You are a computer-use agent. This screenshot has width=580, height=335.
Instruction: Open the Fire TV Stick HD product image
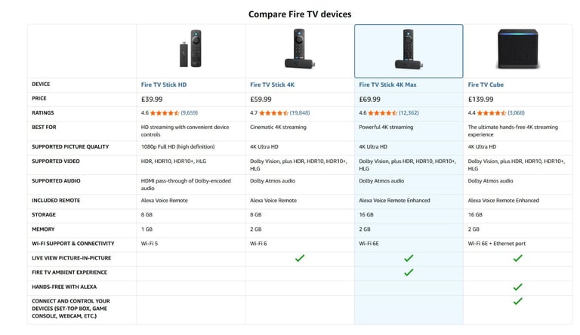pyautogui.click(x=190, y=48)
